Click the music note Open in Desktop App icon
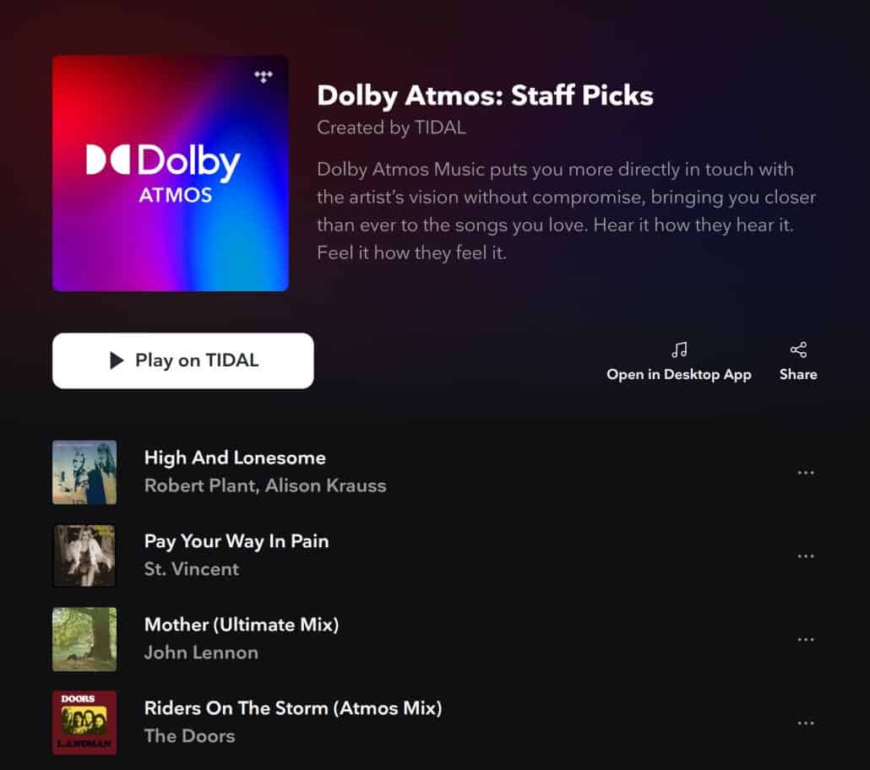The height and width of the screenshot is (770, 870). [679, 350]
